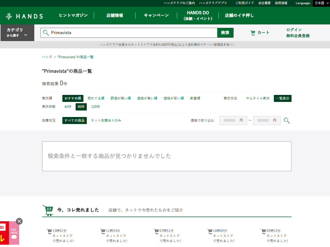Sort by 評価が高い順
The image size is (330, 247).
[121, 98]
